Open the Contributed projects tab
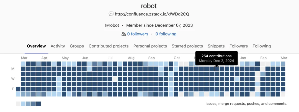299x112 pixels. [x=109, y=46]
